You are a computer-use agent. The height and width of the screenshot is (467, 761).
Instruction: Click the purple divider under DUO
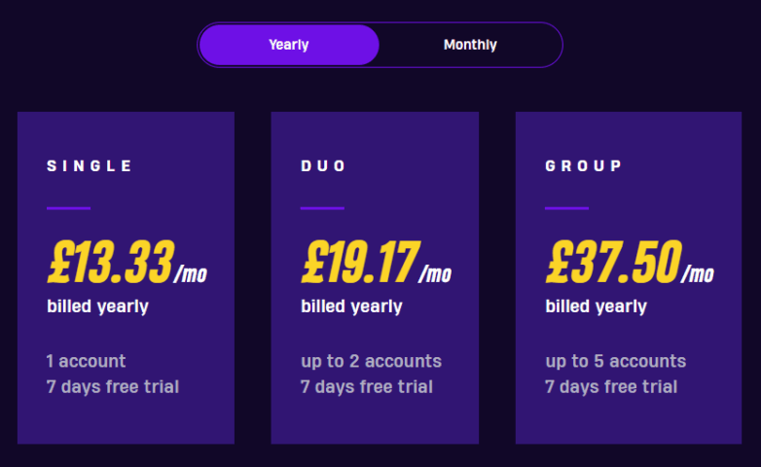pyautogui.click(x=322, y=207)
